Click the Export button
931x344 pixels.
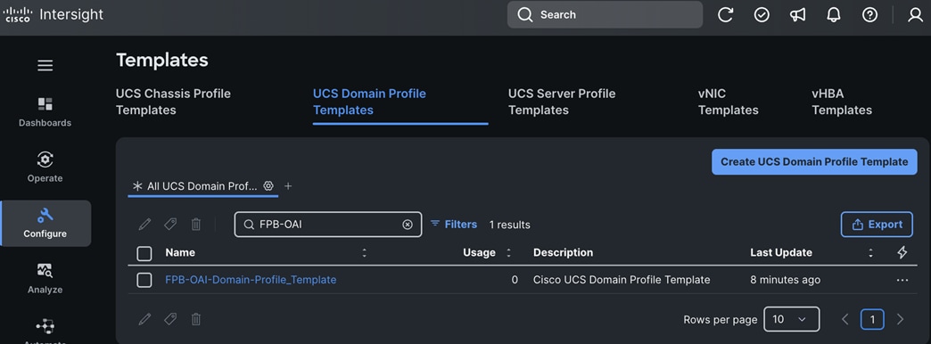click(x=877, y=225)
